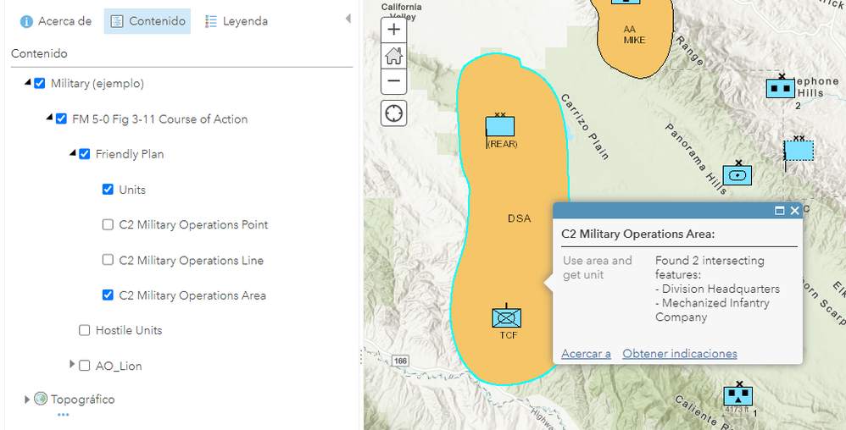Expand the Topográfico basemap node

click(27, 400)
